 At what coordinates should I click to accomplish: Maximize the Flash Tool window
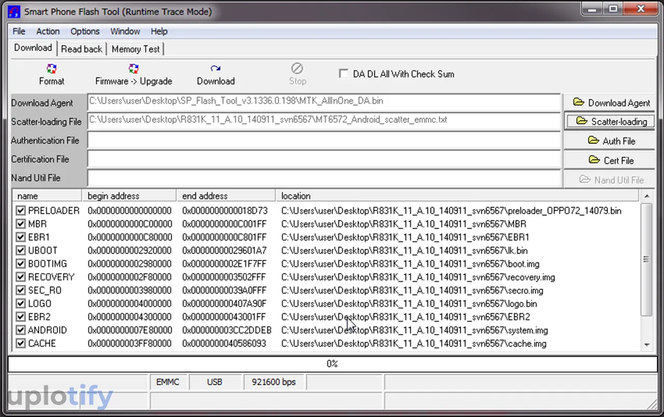(613, 8)
